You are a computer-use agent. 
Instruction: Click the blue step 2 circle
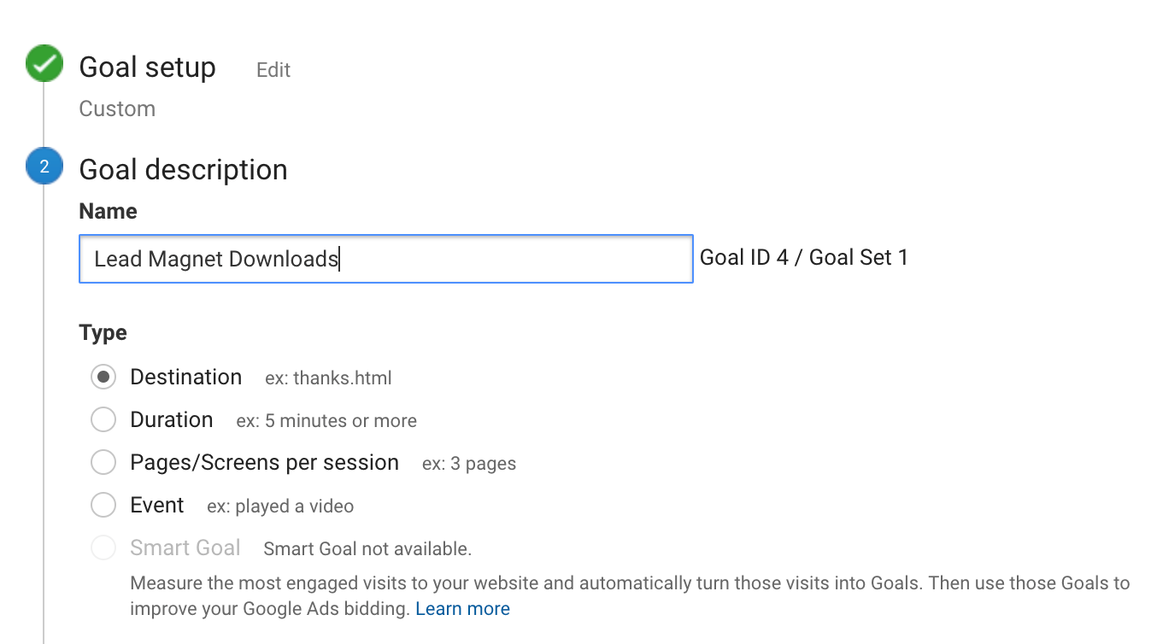[x=44, y=167]
